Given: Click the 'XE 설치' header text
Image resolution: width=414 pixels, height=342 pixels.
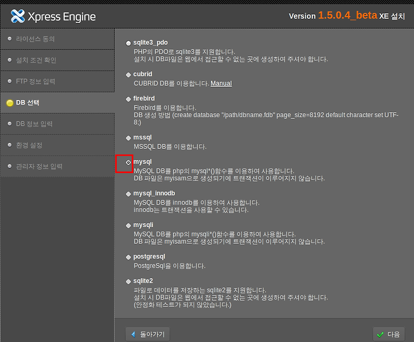Looking at the screenshot, I should click(x=392, y=16).
